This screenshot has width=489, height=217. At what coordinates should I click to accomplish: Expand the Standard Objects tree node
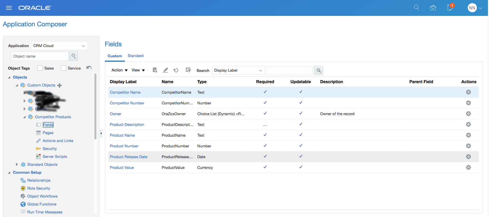click(x=17, y=165)
